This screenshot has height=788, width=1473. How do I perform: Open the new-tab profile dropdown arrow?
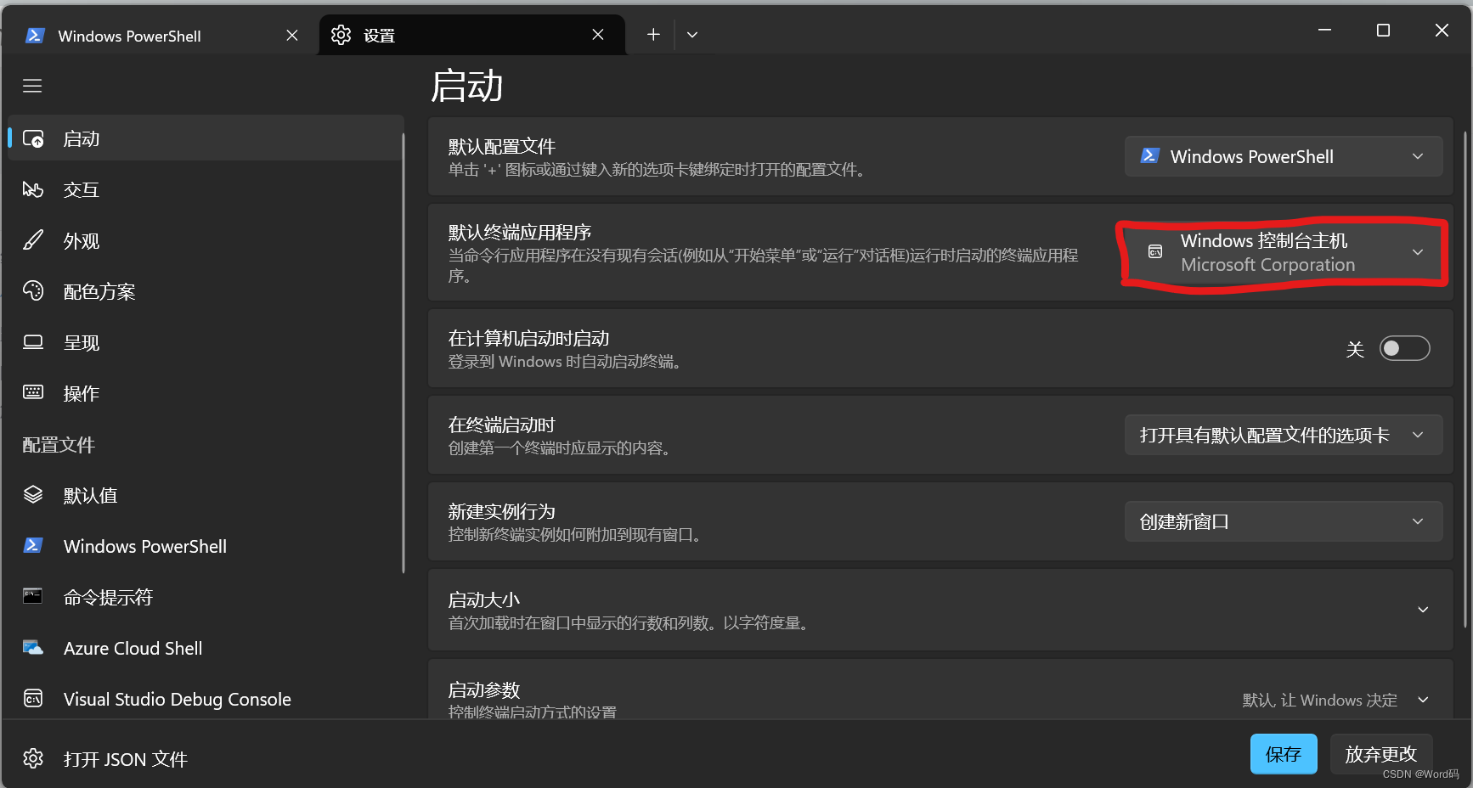coord(692,34)
